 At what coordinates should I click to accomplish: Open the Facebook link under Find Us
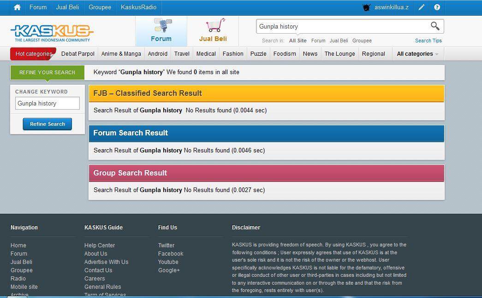tap(171, 253)
